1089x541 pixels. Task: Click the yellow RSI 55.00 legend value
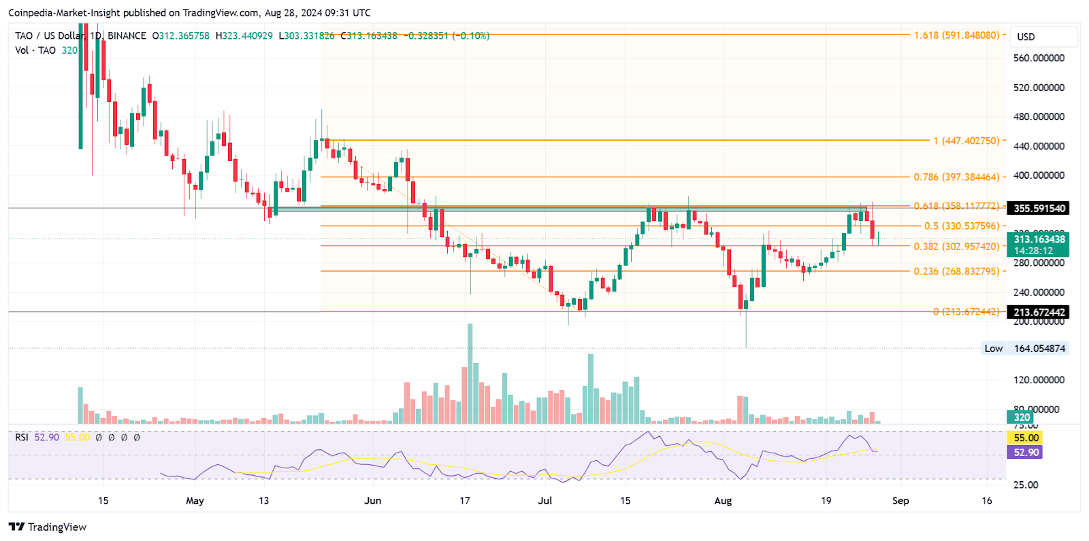pyautogui.click(x=78, y=437)
